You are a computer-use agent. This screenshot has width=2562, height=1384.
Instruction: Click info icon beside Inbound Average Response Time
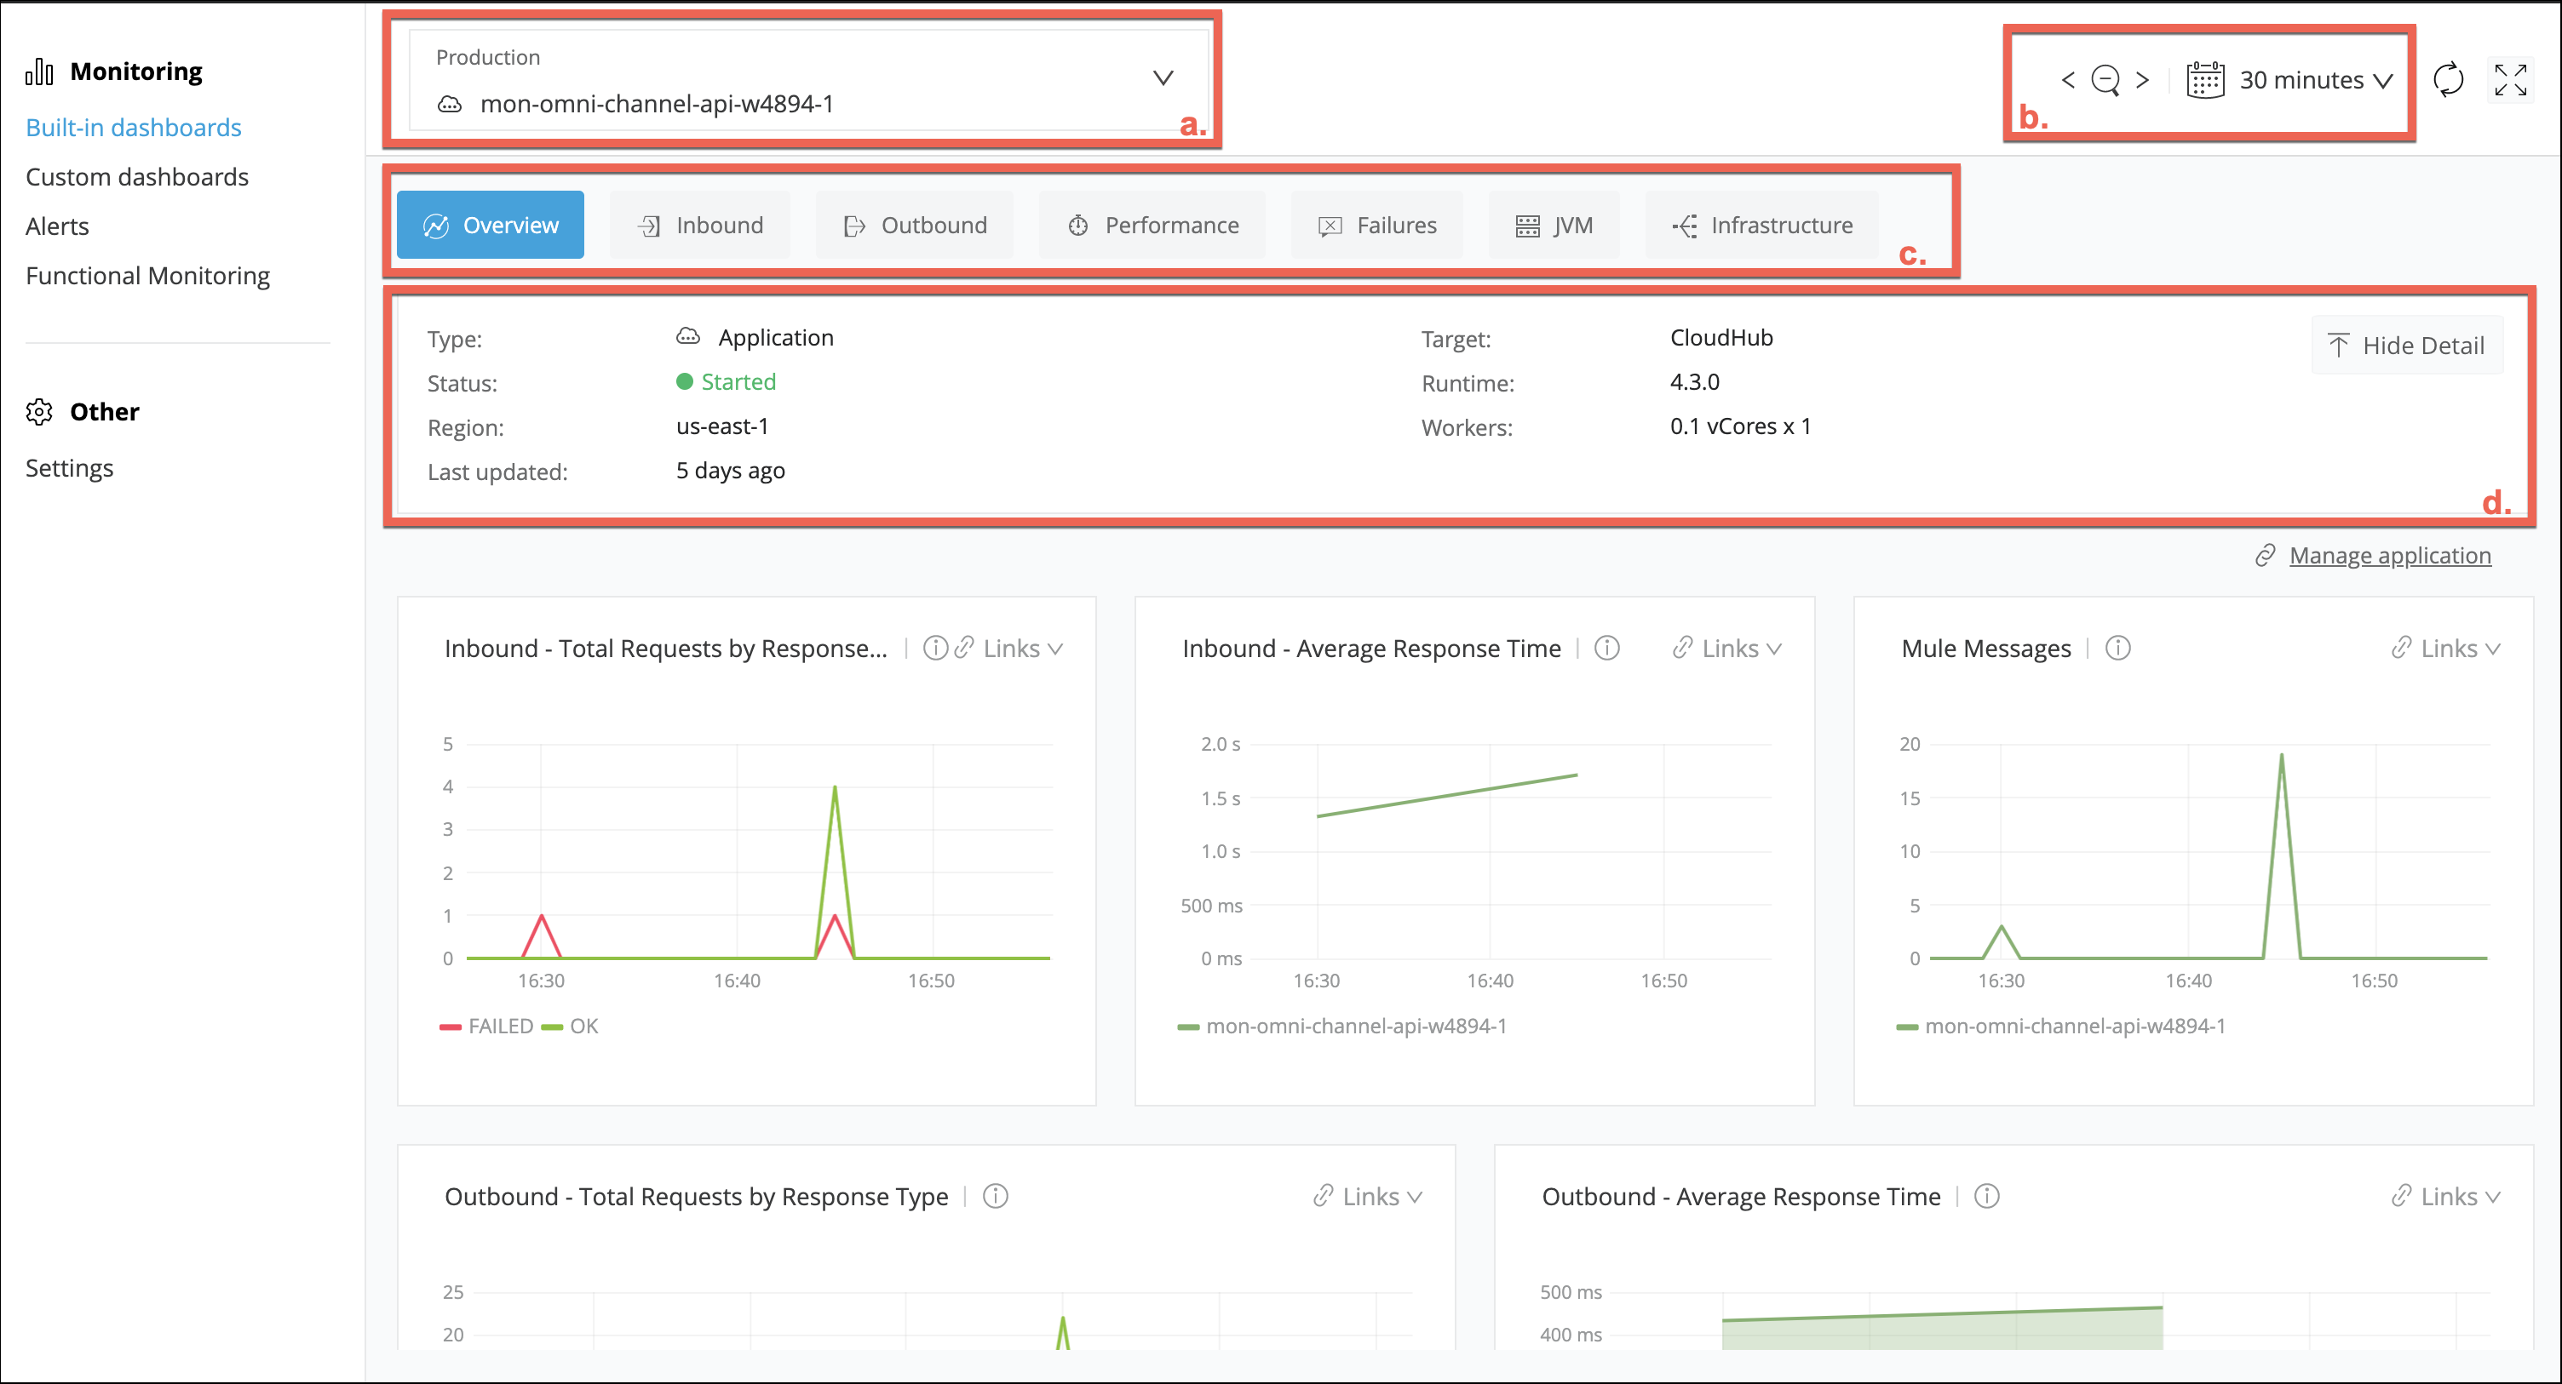(x=1606, y=649)
